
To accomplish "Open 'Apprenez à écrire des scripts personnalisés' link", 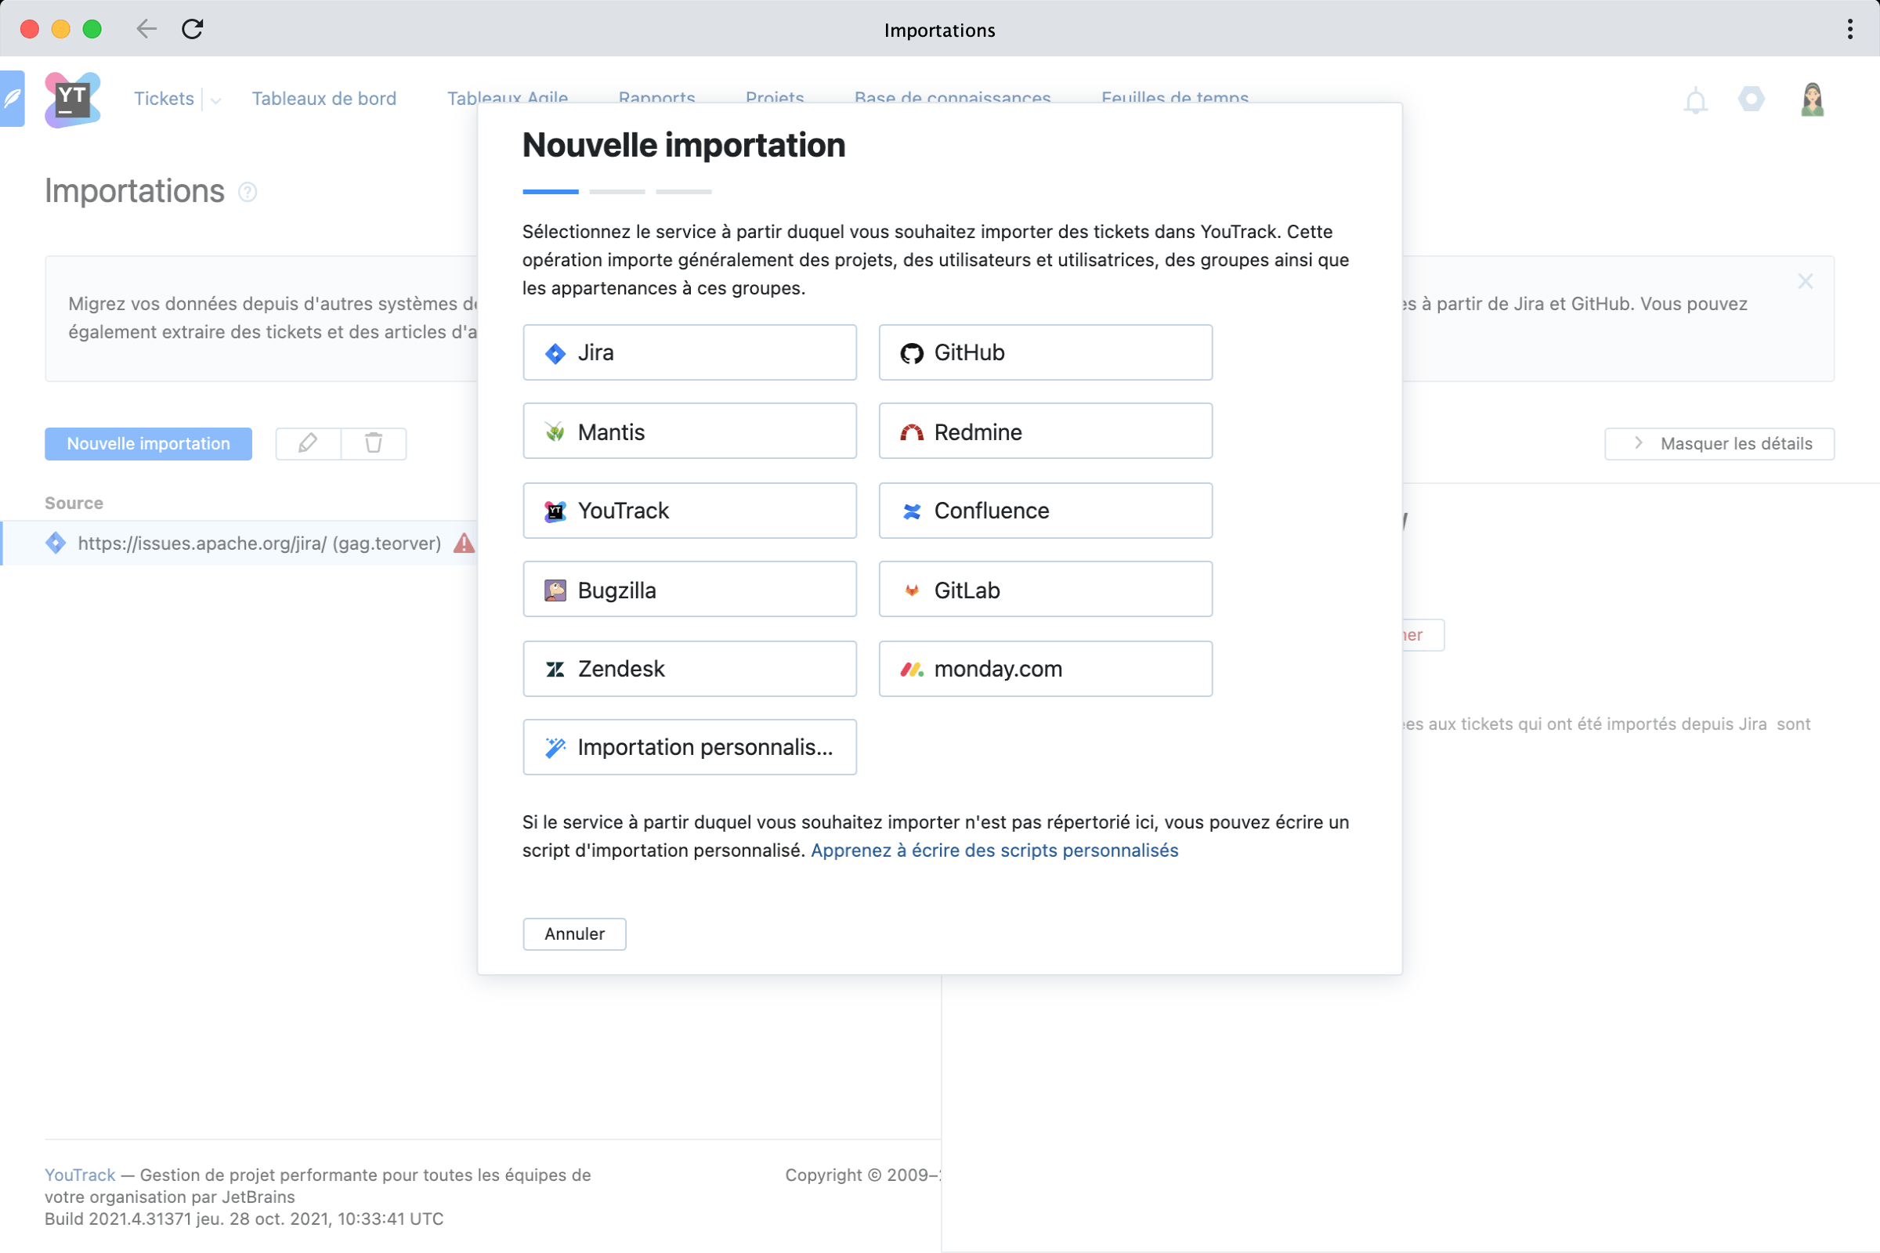I will click(994, 850).
